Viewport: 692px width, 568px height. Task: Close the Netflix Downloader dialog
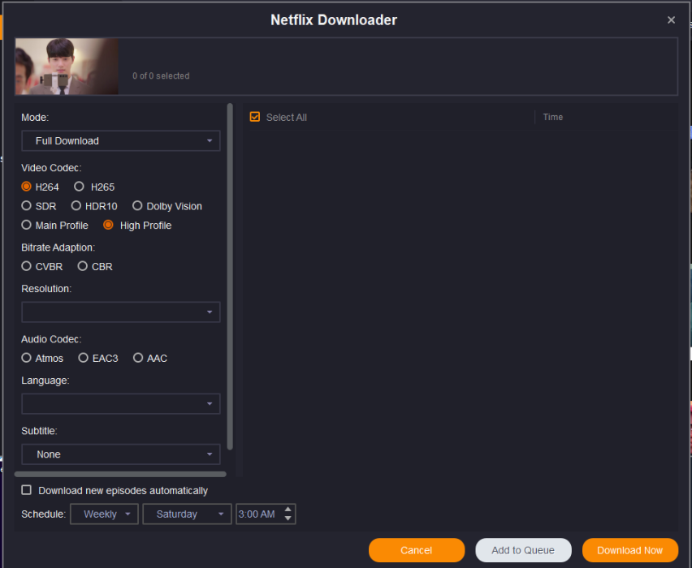coord(671,19)
